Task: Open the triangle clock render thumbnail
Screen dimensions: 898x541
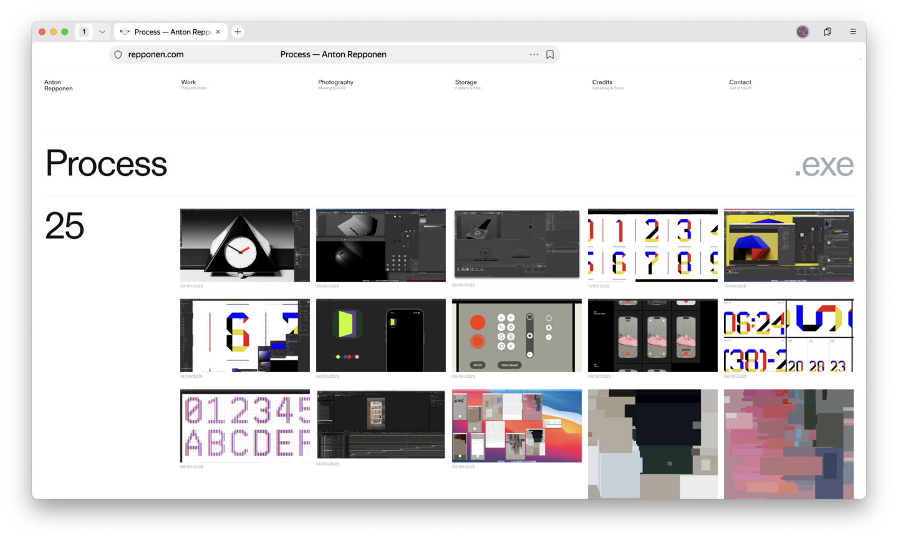Action: coord(244,245)
